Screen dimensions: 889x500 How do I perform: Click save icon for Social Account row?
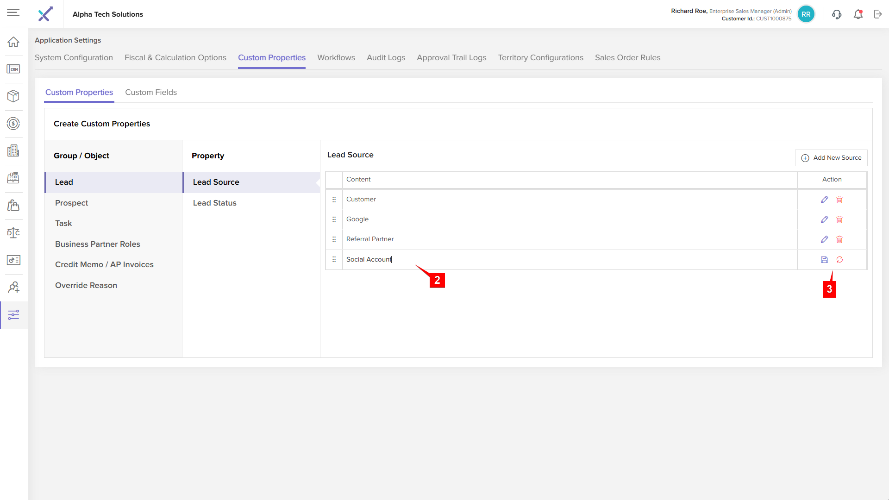click(x=824, y=260)
